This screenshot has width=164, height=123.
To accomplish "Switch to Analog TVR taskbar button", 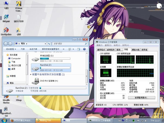I will (48, 121).
